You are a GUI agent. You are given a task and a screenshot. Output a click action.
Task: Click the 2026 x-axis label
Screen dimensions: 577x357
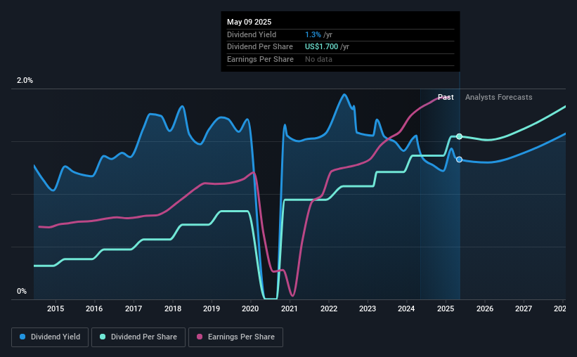485,309
